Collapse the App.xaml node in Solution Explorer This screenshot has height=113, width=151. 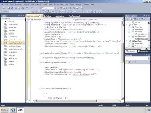tap(129, 32)
